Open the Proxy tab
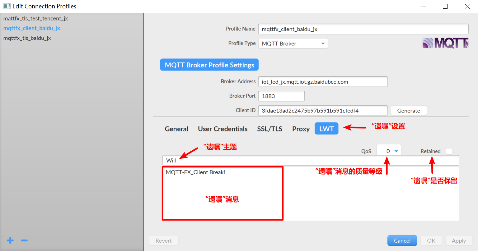This screenshot has height=251, width=478. [301, 129]
